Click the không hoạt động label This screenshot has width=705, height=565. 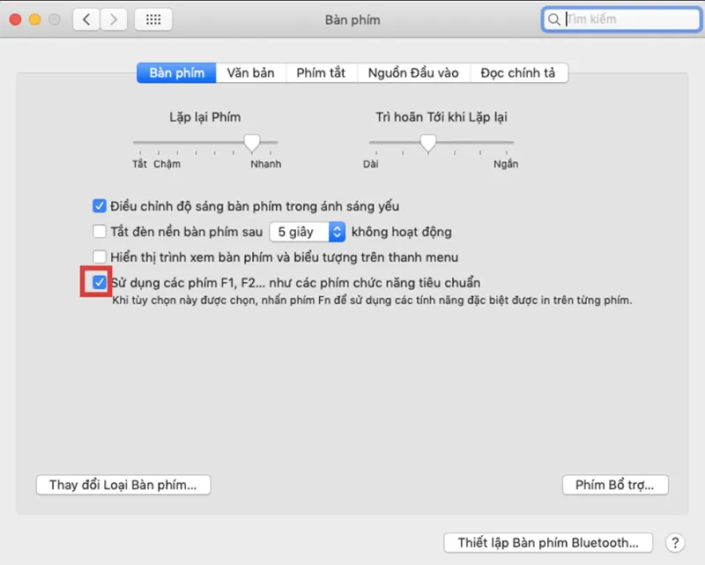(402, 232)
